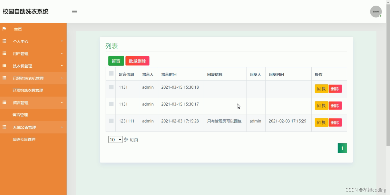The image size is (390, 195).
Task: Toggle the hamburger sidebar menu icon
Action: click(x=74, y=11)
